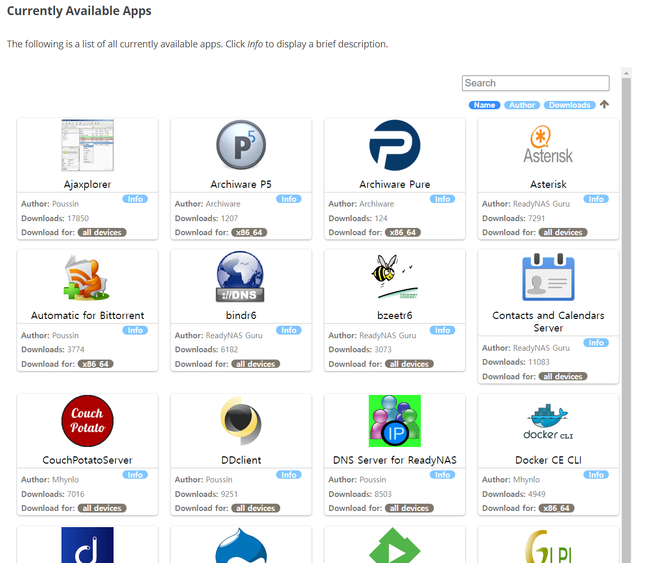Sort apps by Name
Viewport: 649px width, 563px height.
point(484,105)
